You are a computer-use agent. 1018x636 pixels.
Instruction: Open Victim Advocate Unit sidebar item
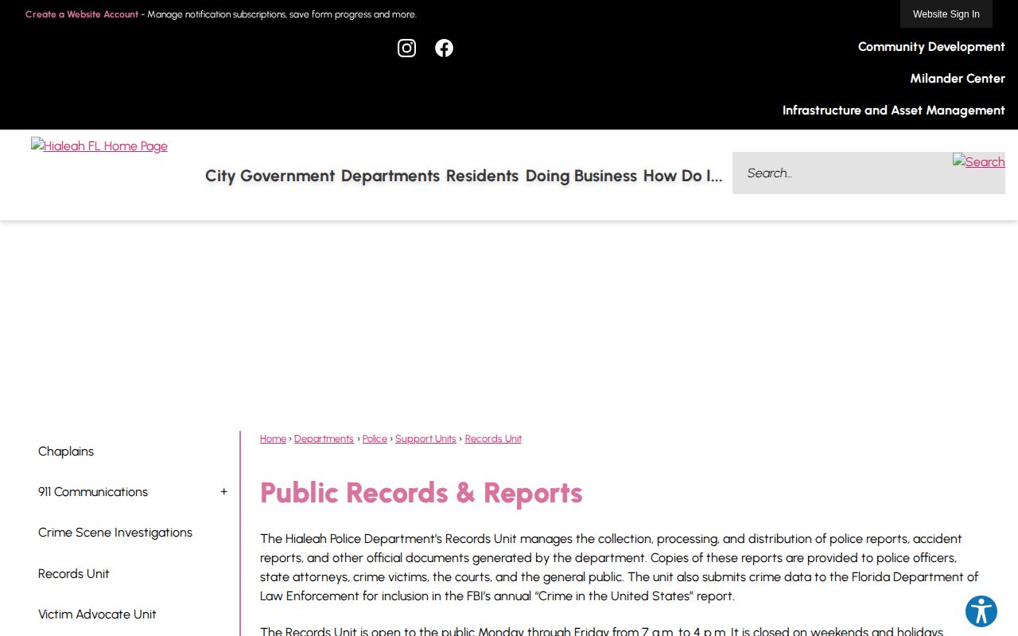coord(97,615)
